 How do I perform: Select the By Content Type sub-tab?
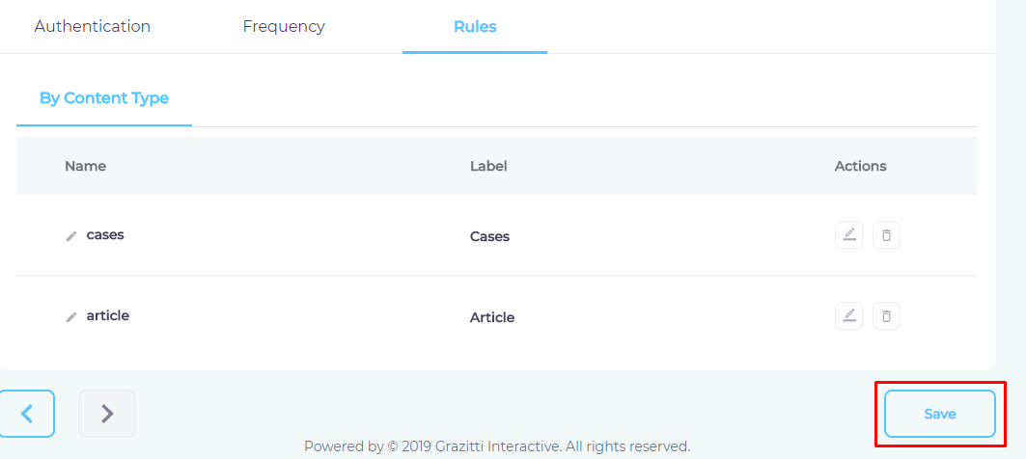coord(104,98)
